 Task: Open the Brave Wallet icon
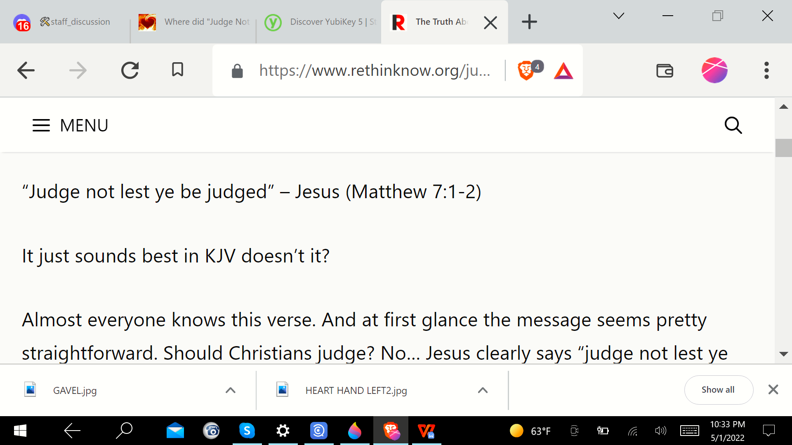(665, 71)
